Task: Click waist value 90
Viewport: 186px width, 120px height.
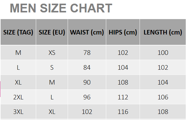Action: pos(87,82)
